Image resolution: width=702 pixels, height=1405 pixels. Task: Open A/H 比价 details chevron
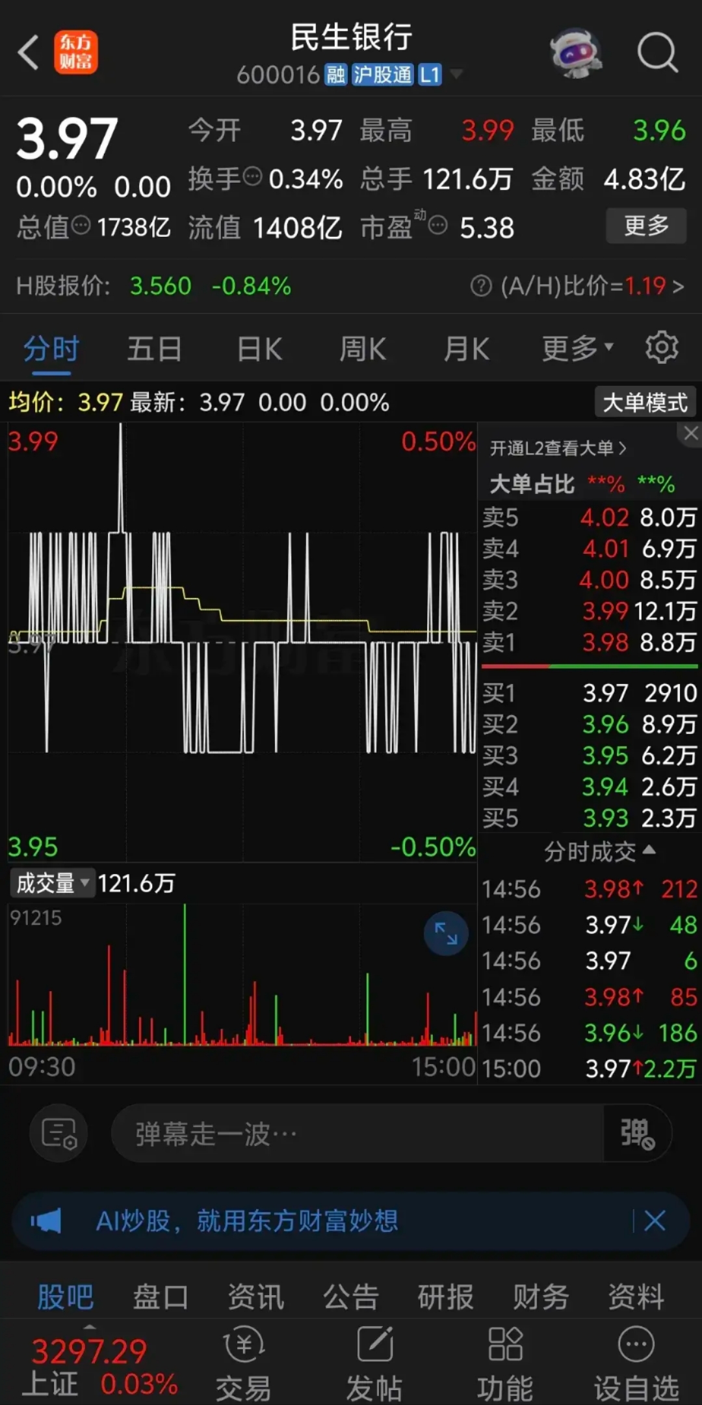coord(678,286)
